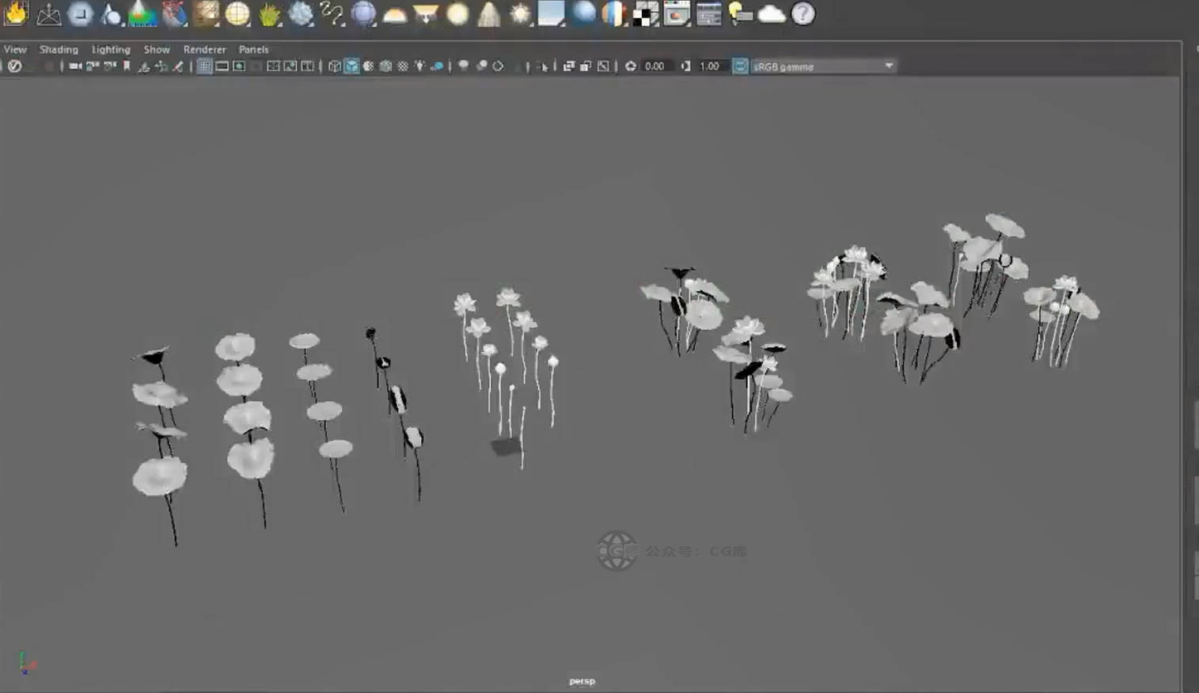Open help with the question mark icon
Image resolution: width=1199 pixels, height=693 pixels.
click(802, 14)
